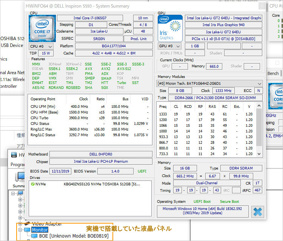This screenshot has width=283, height=241.
Task: Expand the Video Adapter tree node
Action: point(21,224)
